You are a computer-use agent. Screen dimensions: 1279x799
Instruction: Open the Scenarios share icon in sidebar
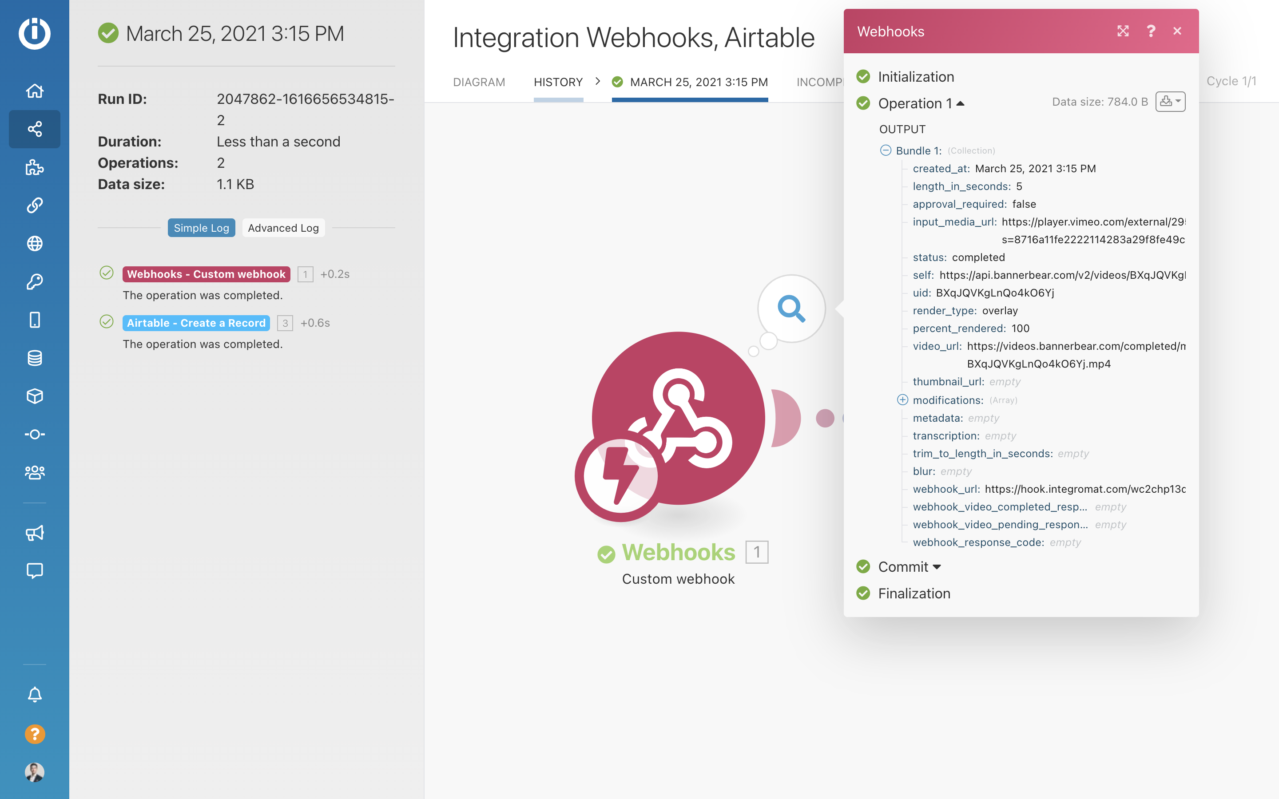point(34,129)
